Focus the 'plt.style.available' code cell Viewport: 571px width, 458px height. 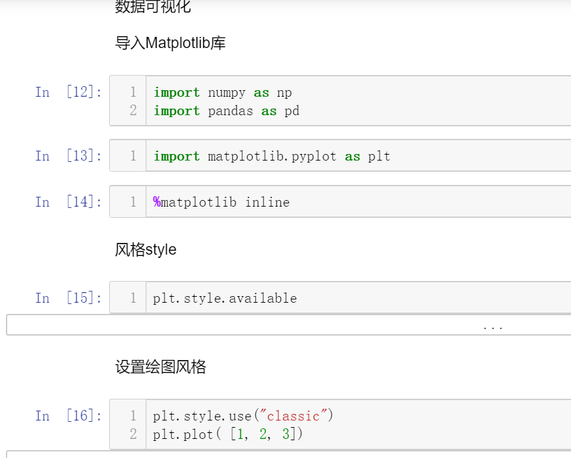[x=225, y=299]
